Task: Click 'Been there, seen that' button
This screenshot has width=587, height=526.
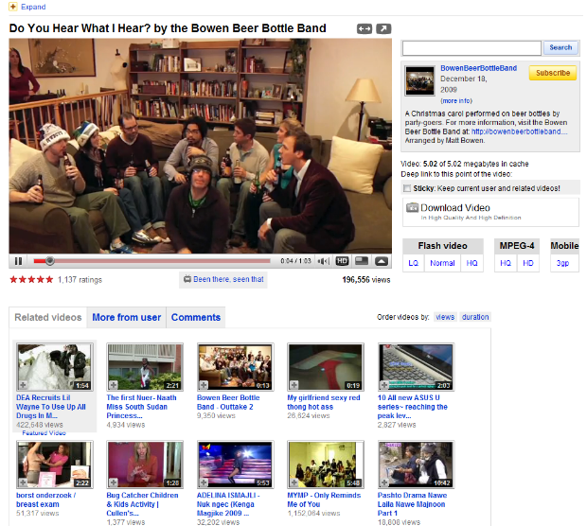Action: tap(223, 279)
